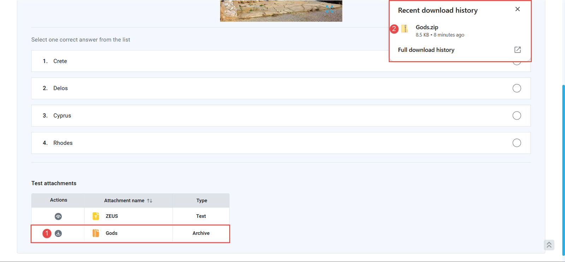Viewport: 565px width, 262px height.
Task: Click the ZEUS text file icon
Action: 96,216
